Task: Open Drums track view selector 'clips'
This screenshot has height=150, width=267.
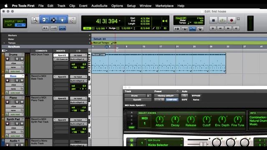Action: pyautogui.click(x=15, y=63)
